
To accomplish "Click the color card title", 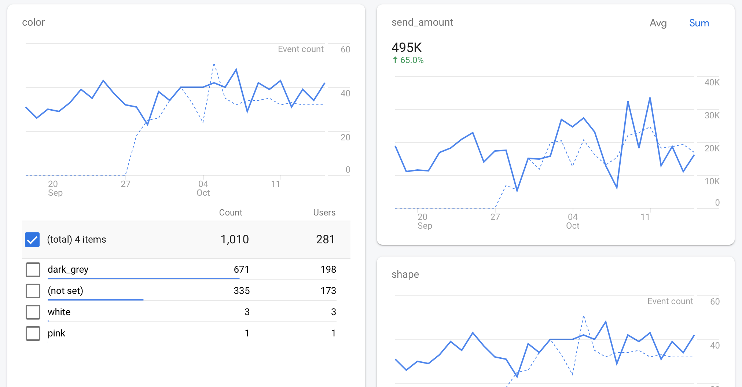I will 33,22.
